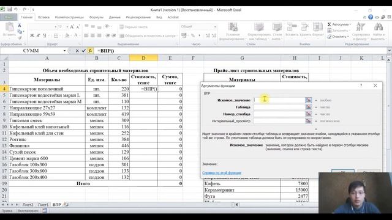Screen dimensions: 392x220
Task: Toggle middle vertical alignment
Action: [x=92, y=26]
